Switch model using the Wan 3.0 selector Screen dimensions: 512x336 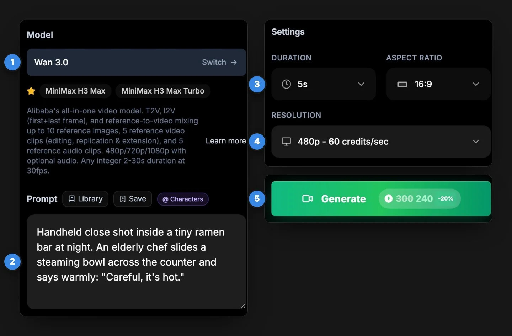(137, 62)
